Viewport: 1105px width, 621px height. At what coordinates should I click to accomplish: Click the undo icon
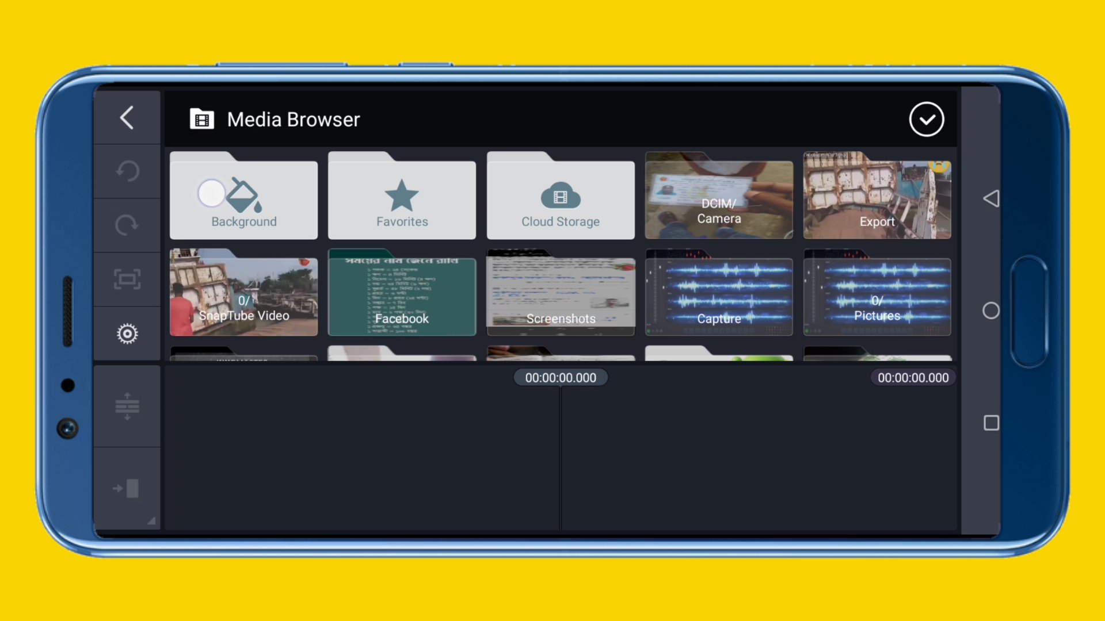tap(127, 171)
